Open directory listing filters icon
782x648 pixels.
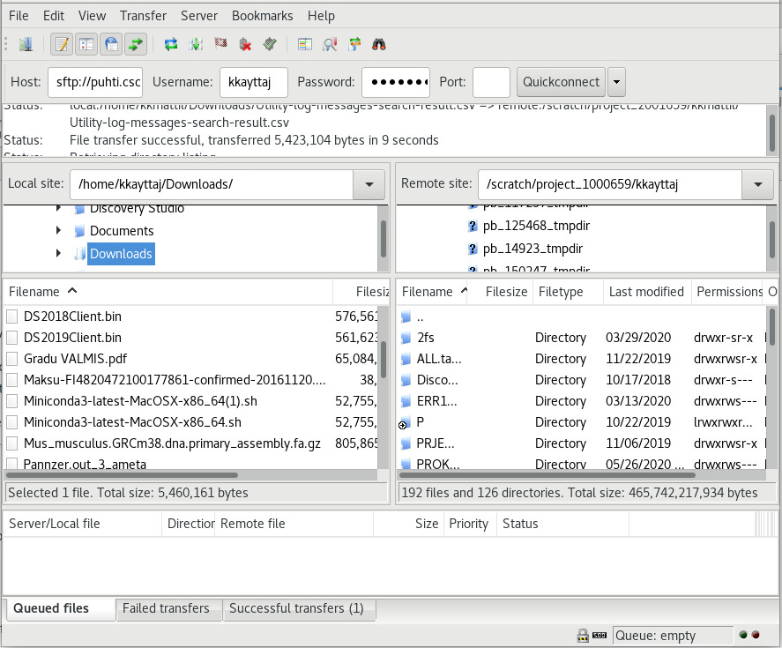click(305, 44)
